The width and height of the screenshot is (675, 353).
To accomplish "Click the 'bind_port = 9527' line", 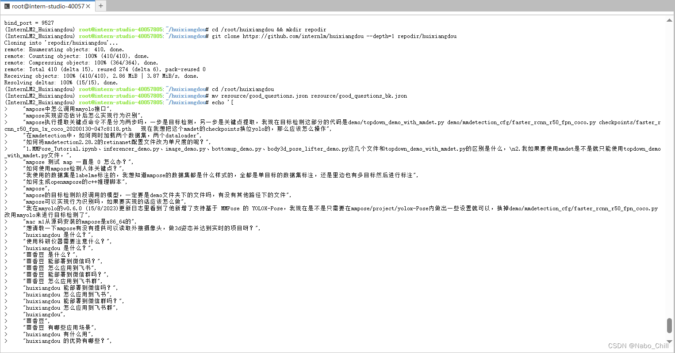I will click(29, 23).
